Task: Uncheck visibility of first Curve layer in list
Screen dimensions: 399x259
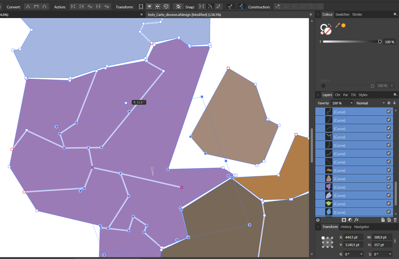Action: (x=389, y=111)
